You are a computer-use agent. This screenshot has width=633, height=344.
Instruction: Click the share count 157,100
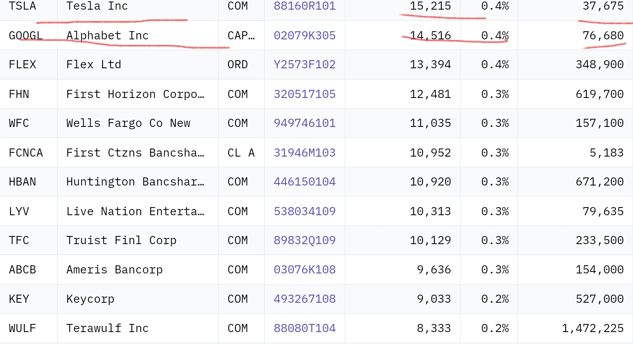point(599,123)
